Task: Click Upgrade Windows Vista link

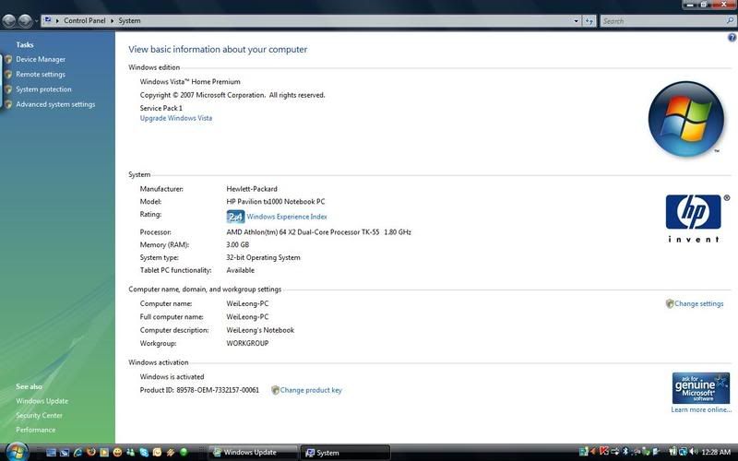Action: 175,118
